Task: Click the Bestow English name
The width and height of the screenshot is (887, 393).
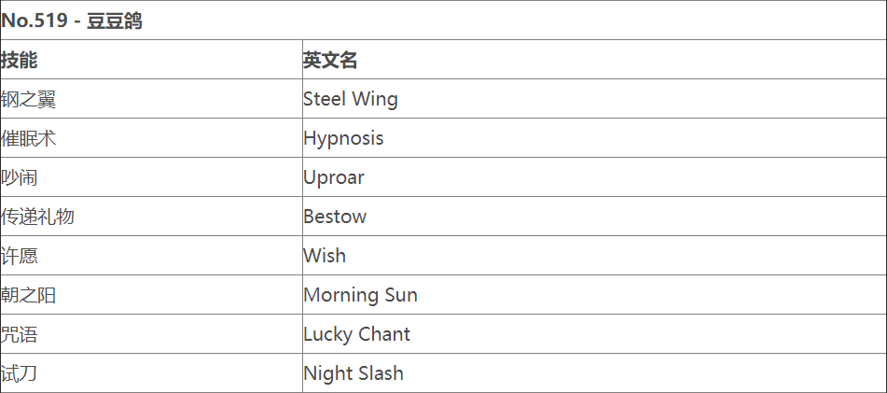Action: click(335, 217)
